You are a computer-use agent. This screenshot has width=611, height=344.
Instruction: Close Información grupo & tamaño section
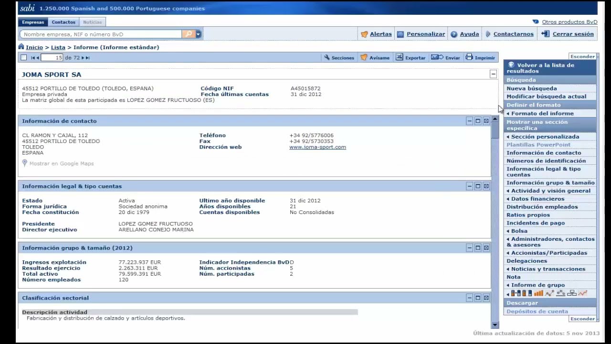pos(486,247)
